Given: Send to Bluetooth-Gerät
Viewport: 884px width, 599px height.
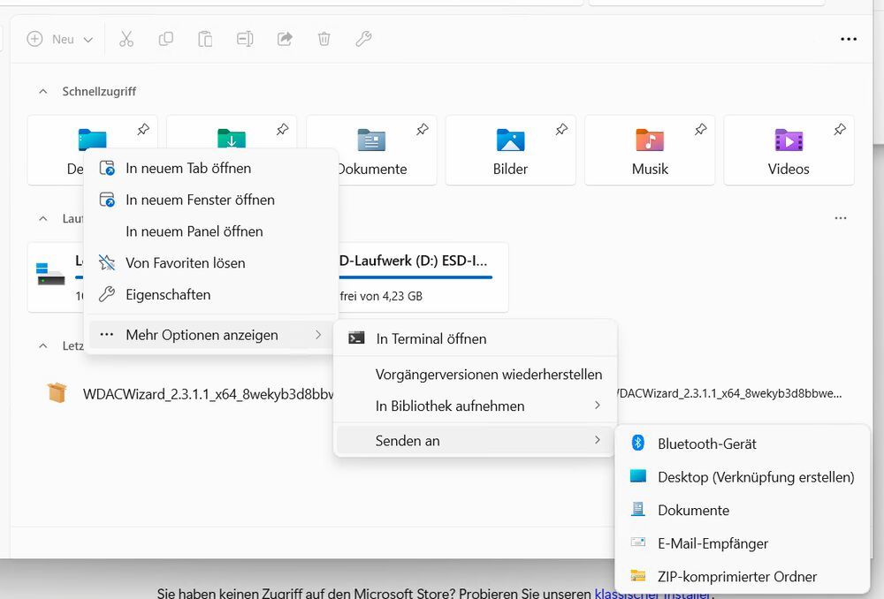Looking at the screenshot, I should pyautogui.click(x=742, y=444).
